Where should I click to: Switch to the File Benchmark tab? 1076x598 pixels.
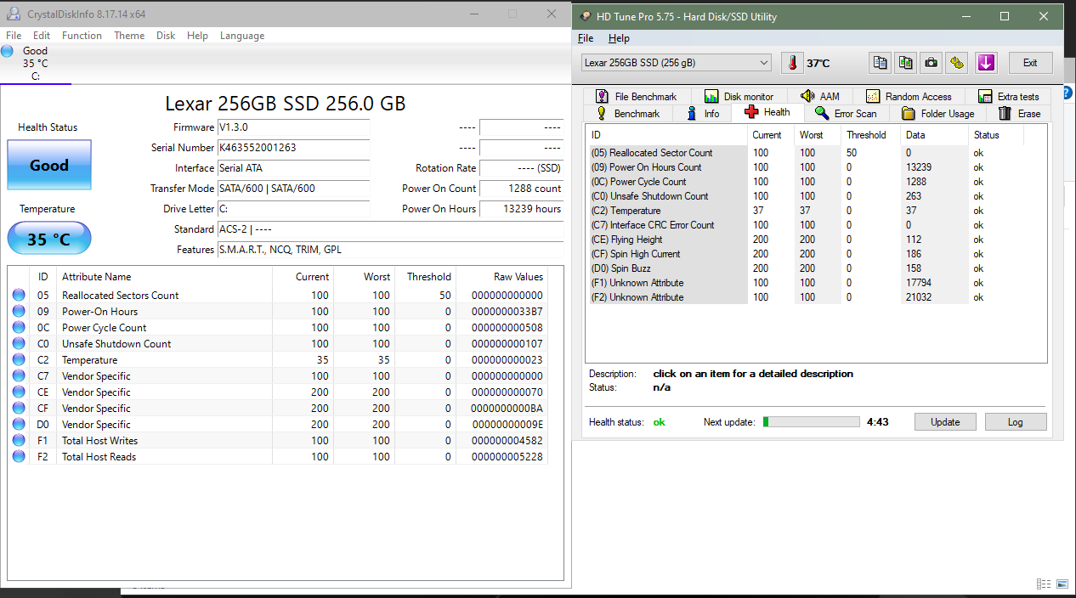click(x=639, y=95)
